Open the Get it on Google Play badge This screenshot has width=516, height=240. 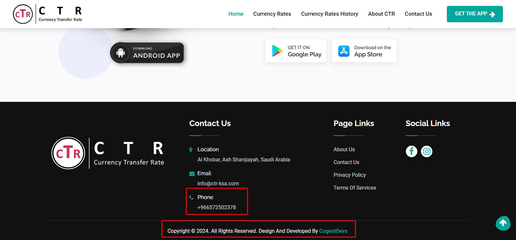click(296, 51)
